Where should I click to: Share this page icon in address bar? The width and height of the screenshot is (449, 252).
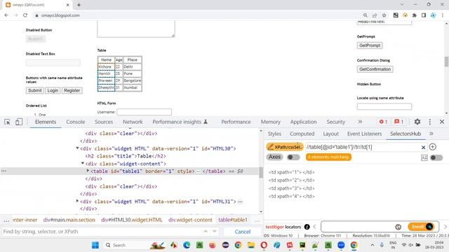point(375,15)
